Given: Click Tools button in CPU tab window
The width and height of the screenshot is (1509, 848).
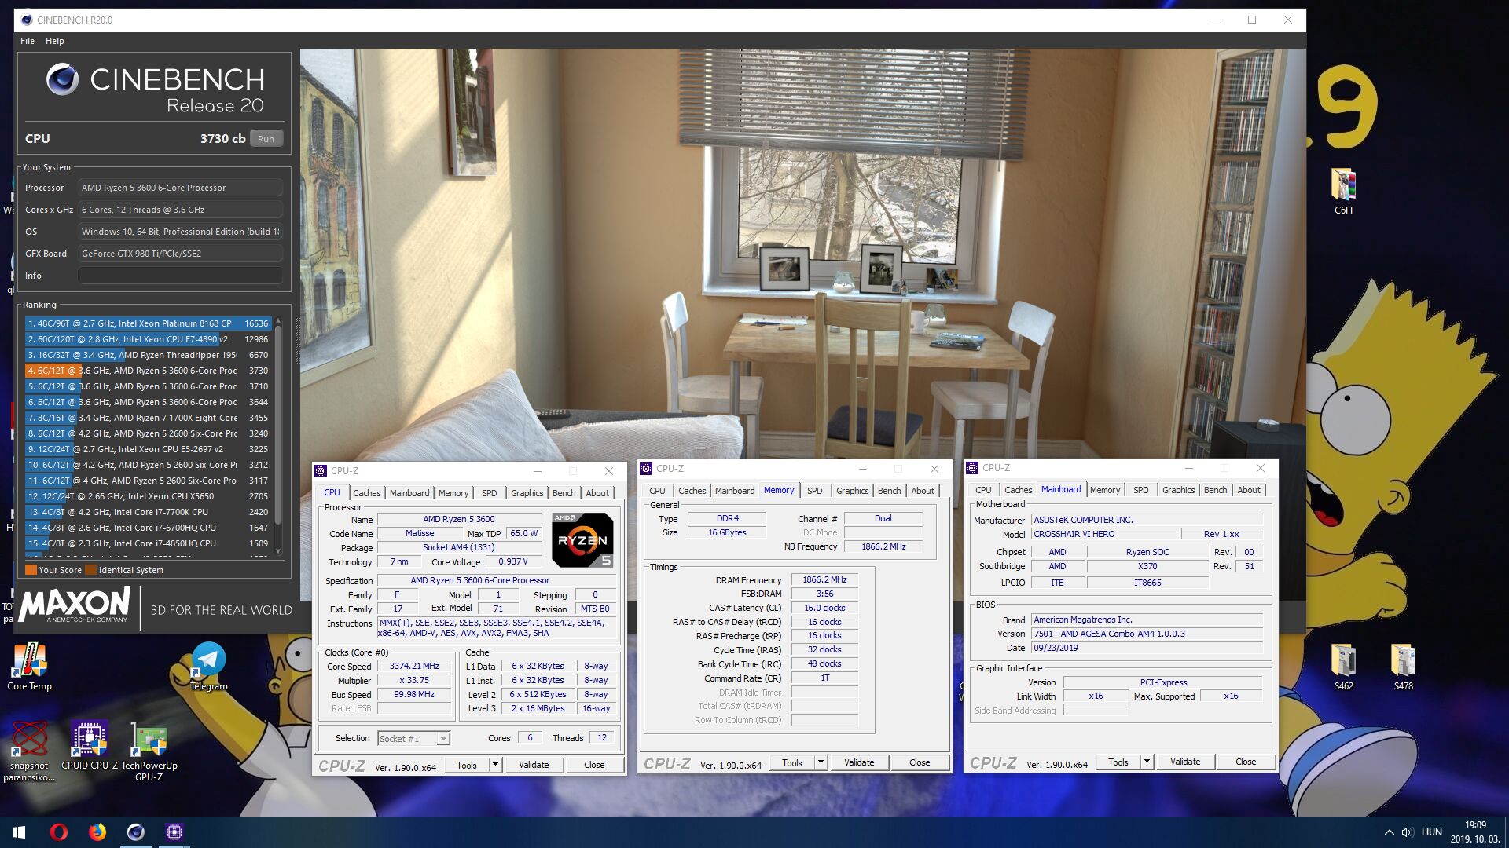Looking at the screenshot, I should click(467, 765).
